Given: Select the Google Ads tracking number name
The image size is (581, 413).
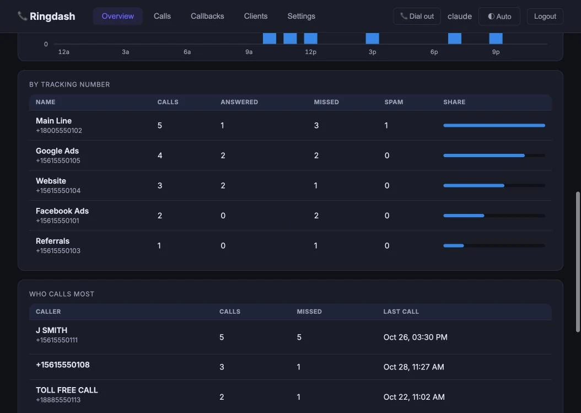Looking at the screenshot, I should pos(57,151).
